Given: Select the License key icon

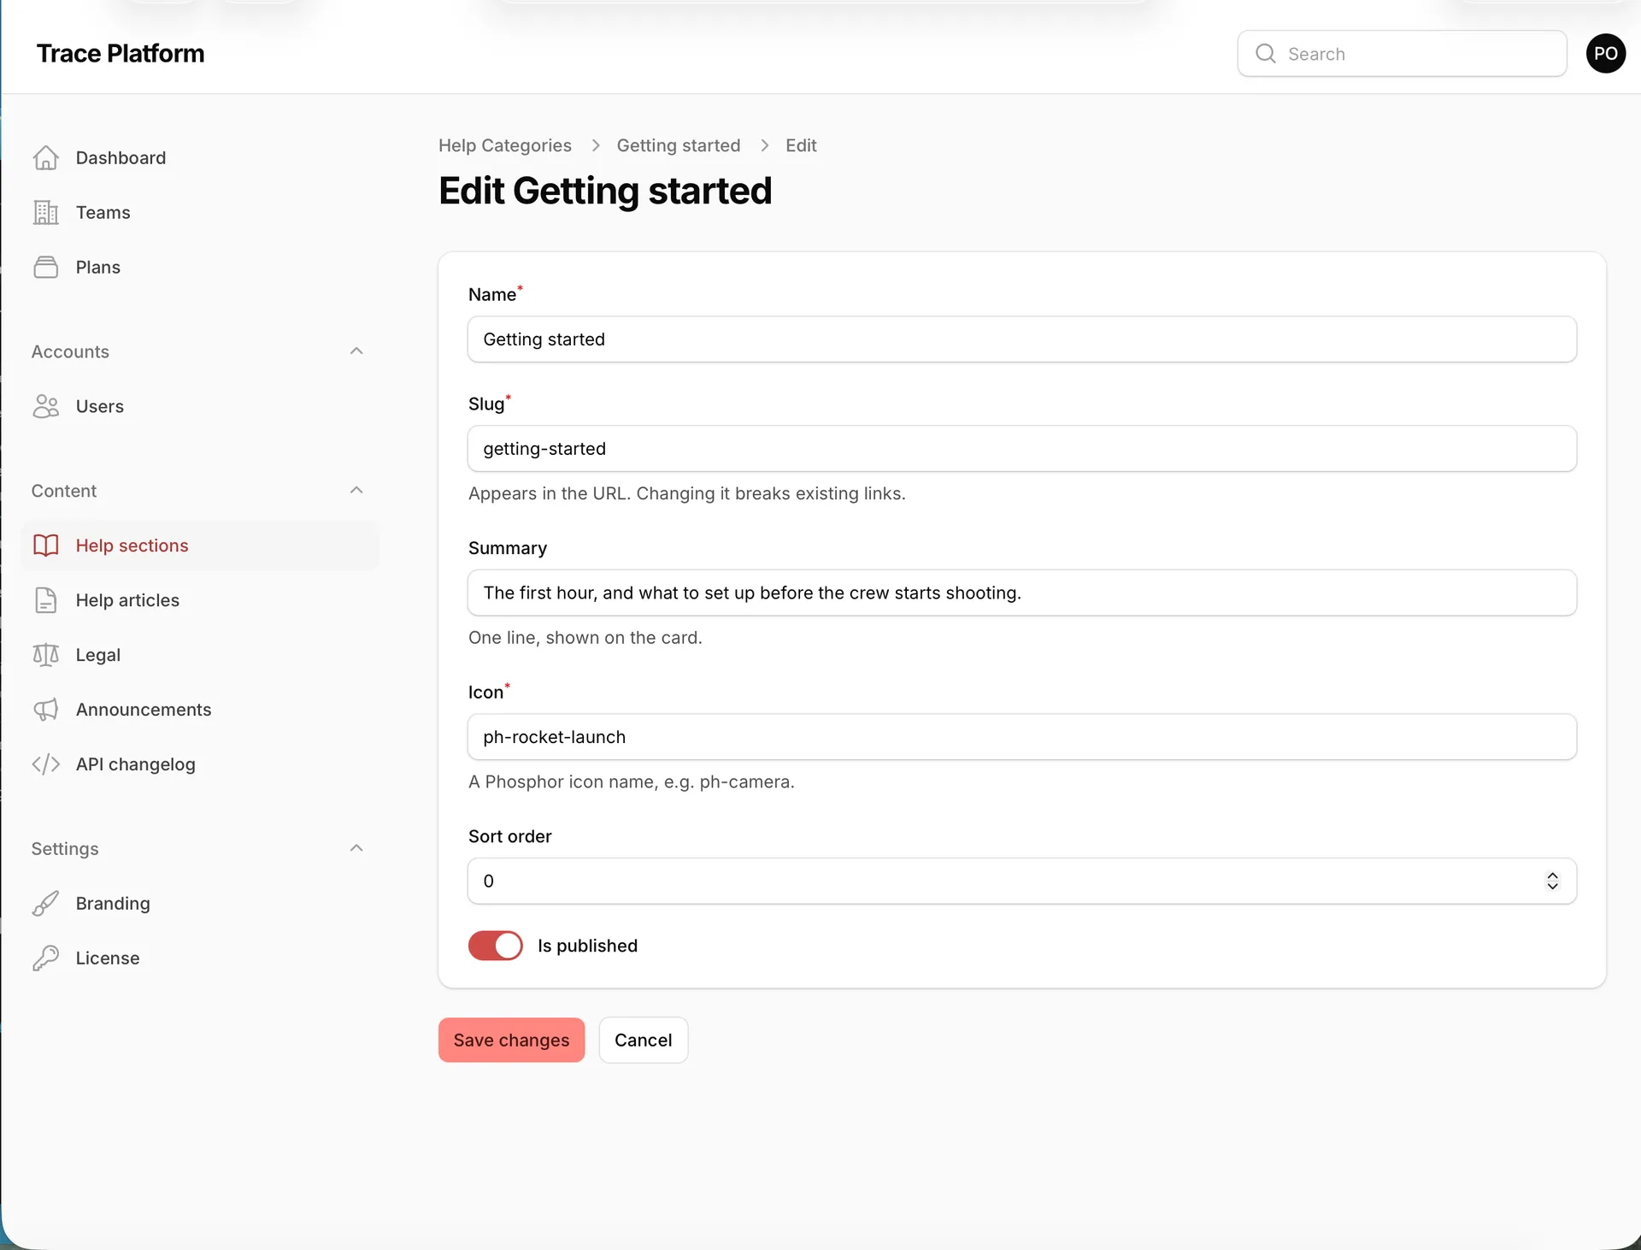Looking at the screenshot, I should pyautogui.click(x=45, y=959).
